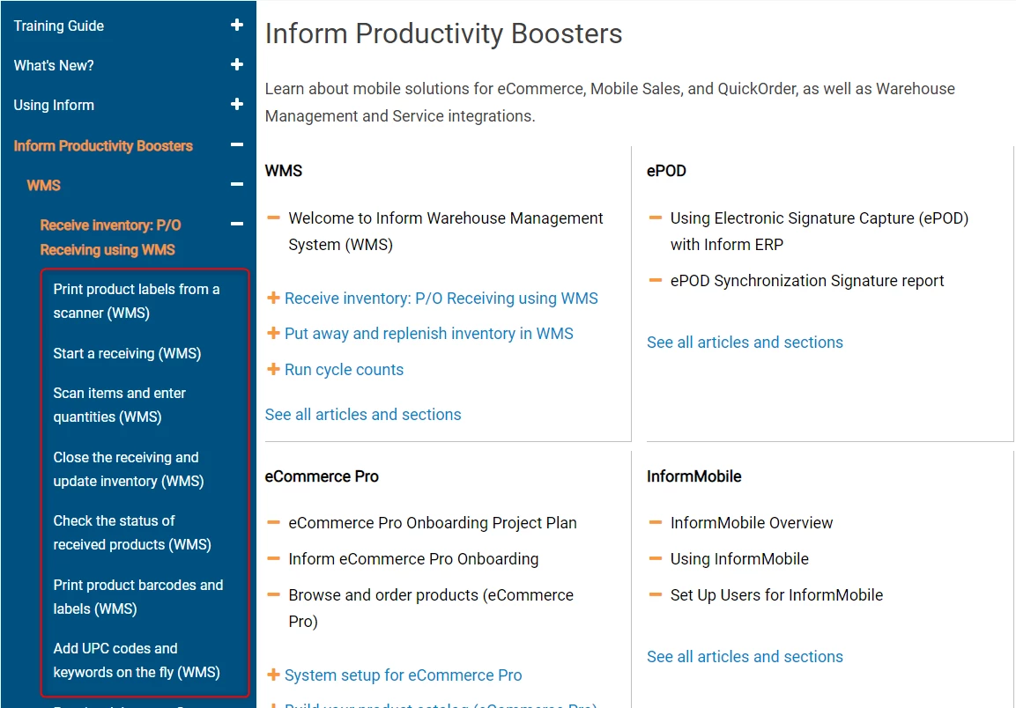
Task: Expand the What's New? plus icon
Action: 237,64
